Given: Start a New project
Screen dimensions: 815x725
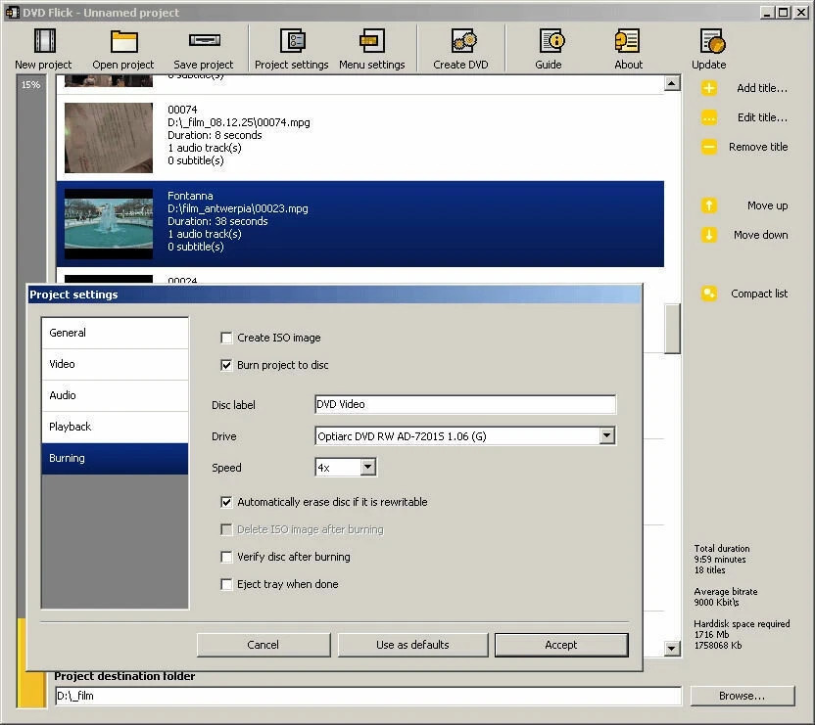Looking at the screenshot, I should click(42, 47).
